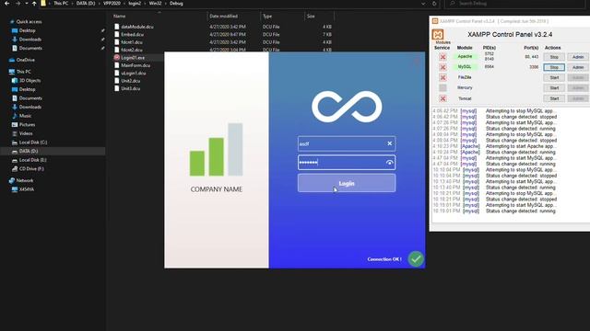Open the Music folder
590x331 pixels.
25,116
